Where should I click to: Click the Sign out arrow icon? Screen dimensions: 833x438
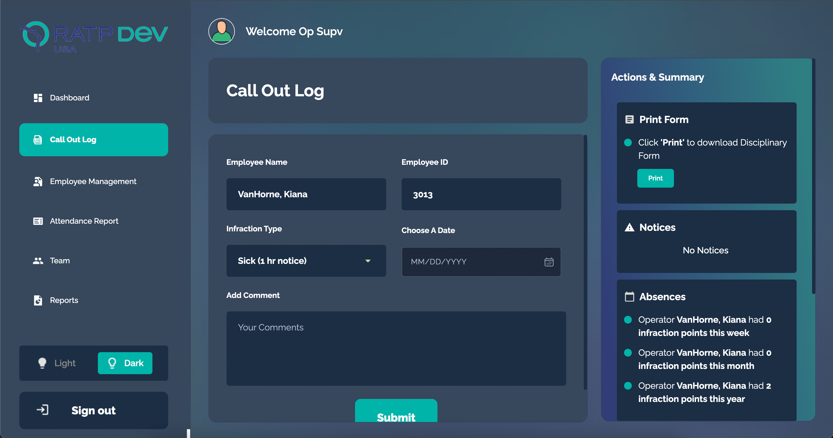click(x=42, y=410)
